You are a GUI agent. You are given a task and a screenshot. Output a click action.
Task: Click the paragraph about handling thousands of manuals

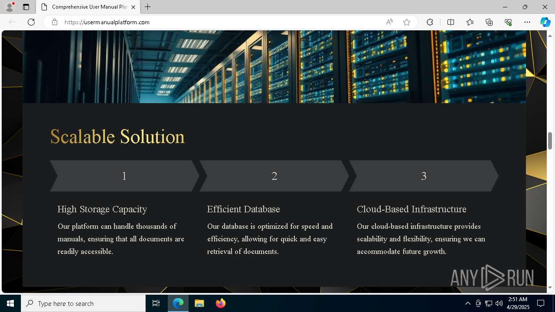pyautogui.click(x=121, y=239)
